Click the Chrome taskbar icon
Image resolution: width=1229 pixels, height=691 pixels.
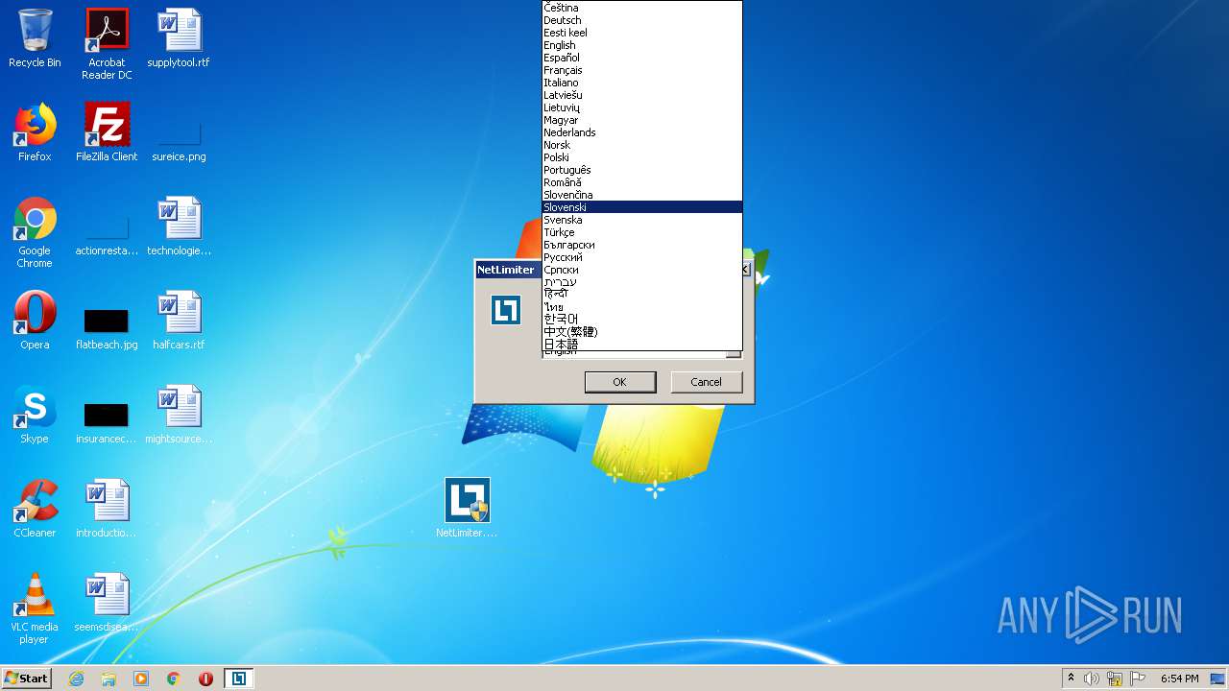click(x=174, y=679)
